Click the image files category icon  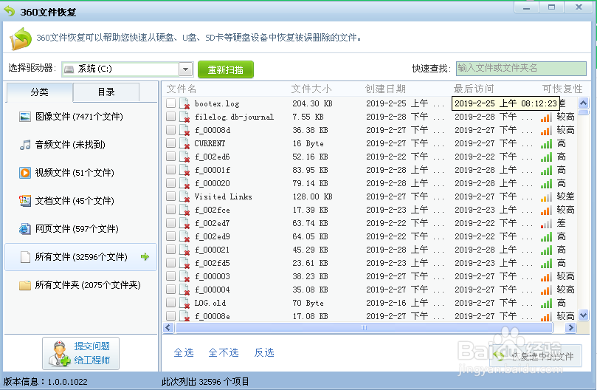25,117
